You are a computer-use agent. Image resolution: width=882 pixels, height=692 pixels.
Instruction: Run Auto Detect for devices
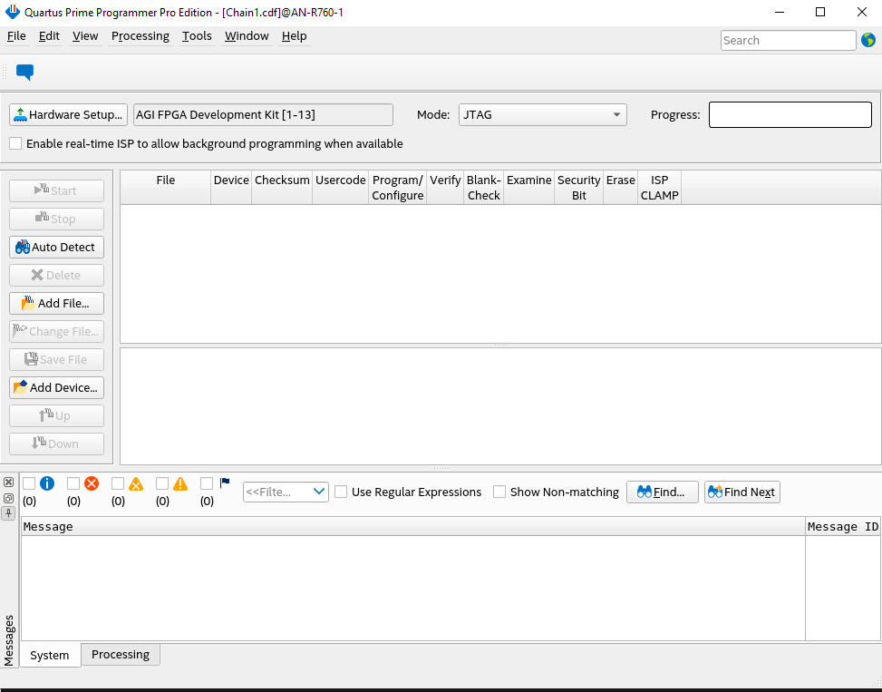pyautogui.click(x=56, y=247)
